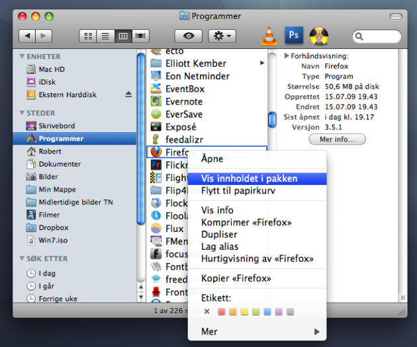Choose Flytt til papirkurv
417x347 pixels.
(257, 190)
